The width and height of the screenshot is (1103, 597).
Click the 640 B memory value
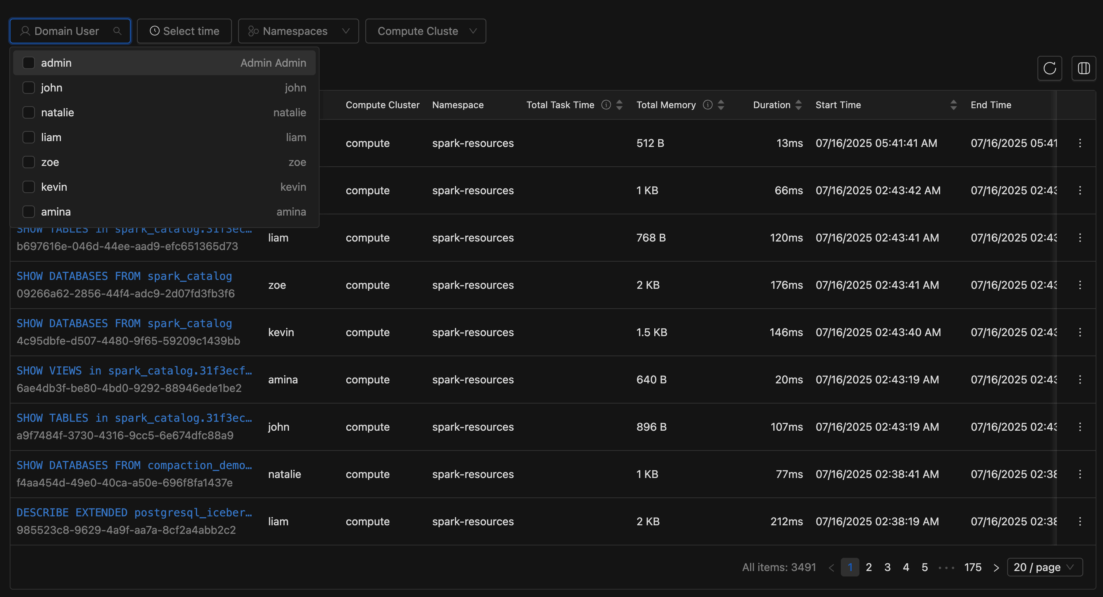point(651,380)
